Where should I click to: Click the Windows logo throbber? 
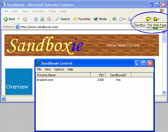[162, 11]
